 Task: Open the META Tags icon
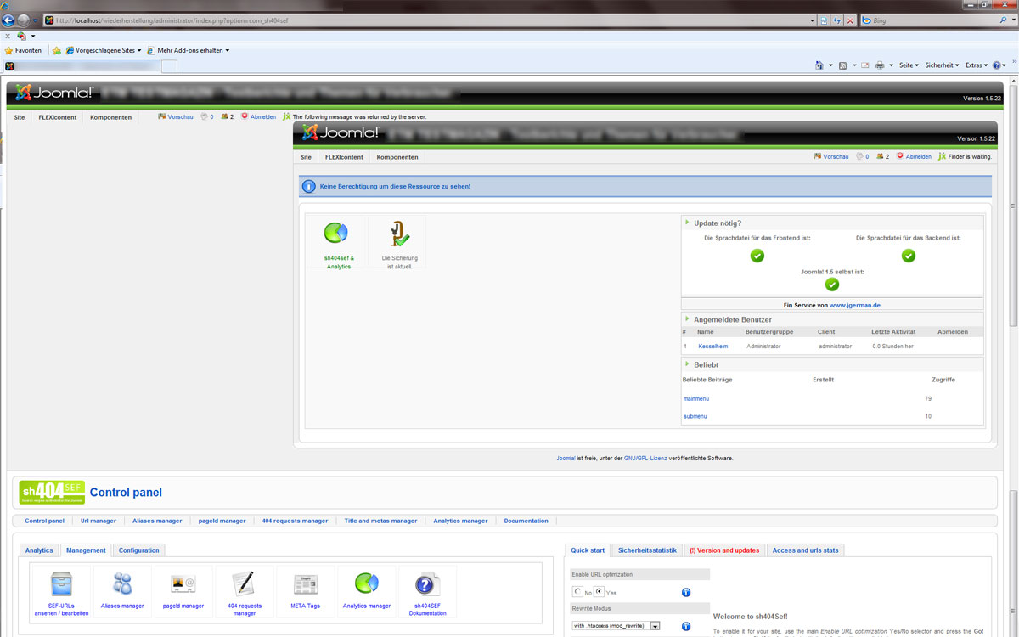click(306, 590)
